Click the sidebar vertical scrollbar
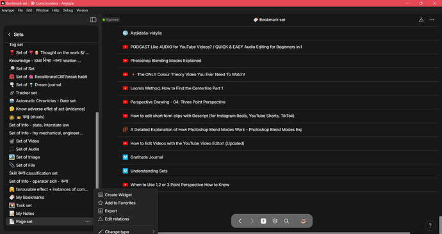 (x=97, y=150)
